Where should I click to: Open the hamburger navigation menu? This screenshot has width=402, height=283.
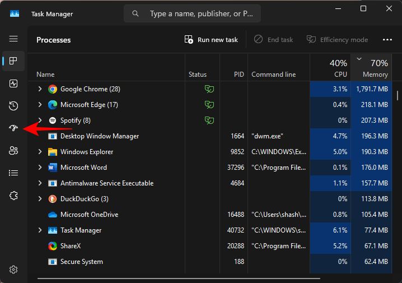click(13, 39)
